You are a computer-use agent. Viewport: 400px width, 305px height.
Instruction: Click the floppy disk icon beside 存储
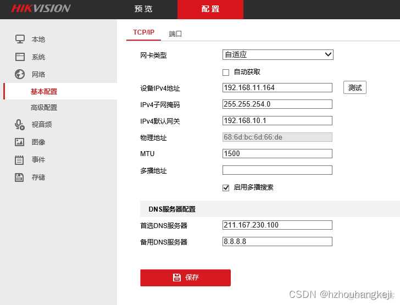point(19,177)
